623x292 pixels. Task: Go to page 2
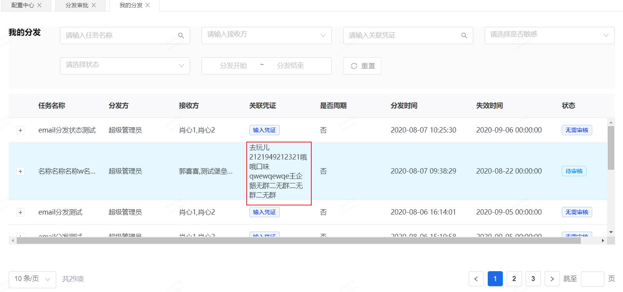point(514,279)
